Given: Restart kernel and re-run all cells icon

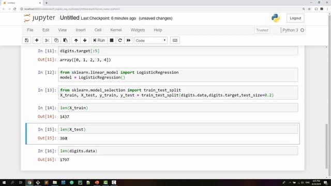Looking at the screenshot, I should (129, 40).
